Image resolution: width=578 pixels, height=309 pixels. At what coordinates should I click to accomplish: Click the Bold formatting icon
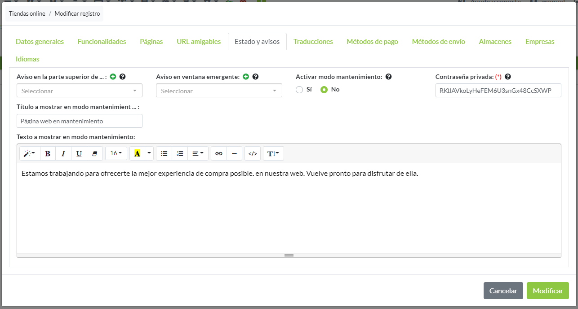click(48, 153)
